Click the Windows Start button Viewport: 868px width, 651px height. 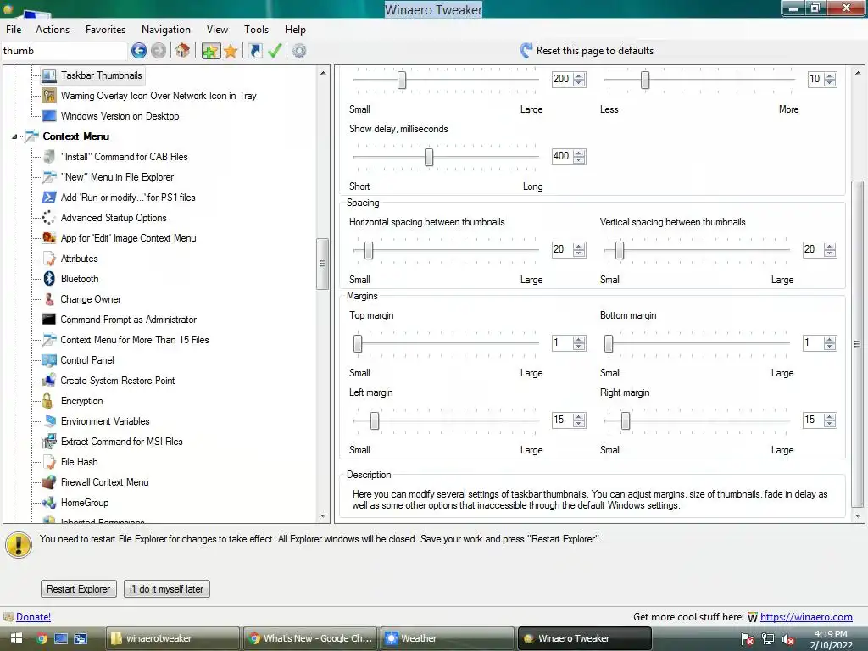tap(16, 638)
